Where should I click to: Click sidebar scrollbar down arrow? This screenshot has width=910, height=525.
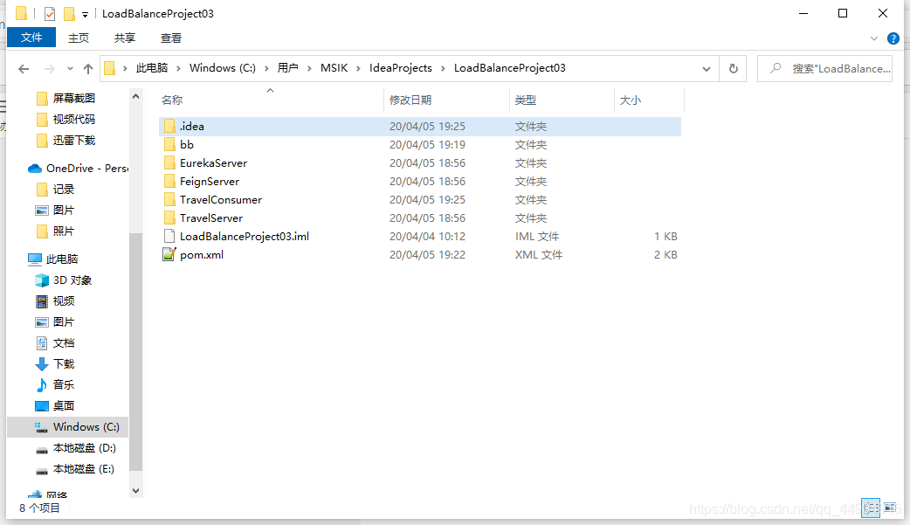136,491
